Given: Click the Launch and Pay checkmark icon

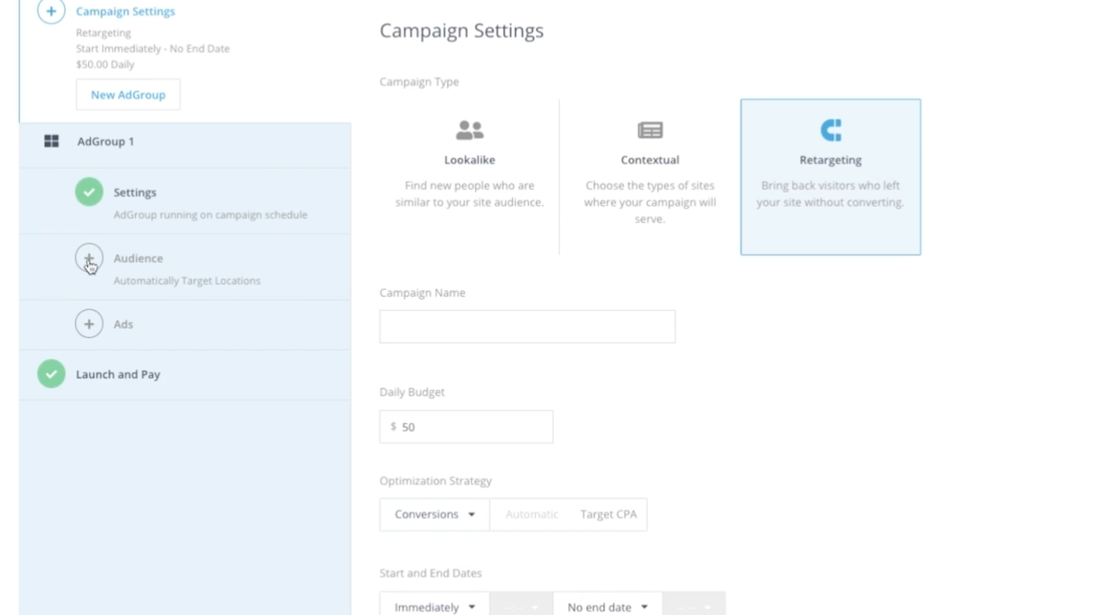Looking at the screenshot, I should pyautogui.click(x=50, y=374).
